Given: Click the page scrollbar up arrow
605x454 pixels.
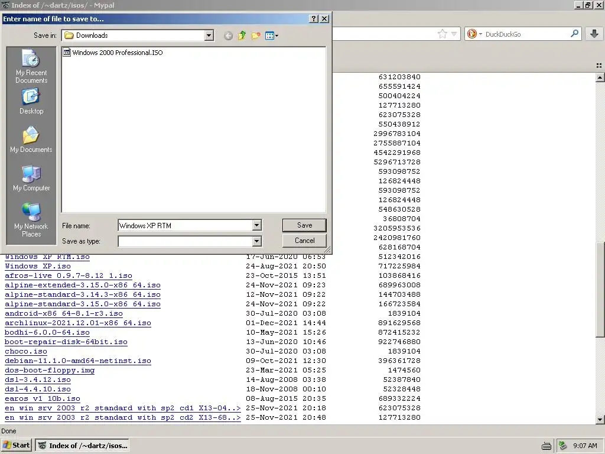Looking at the screenshot, I should (600, 77).
